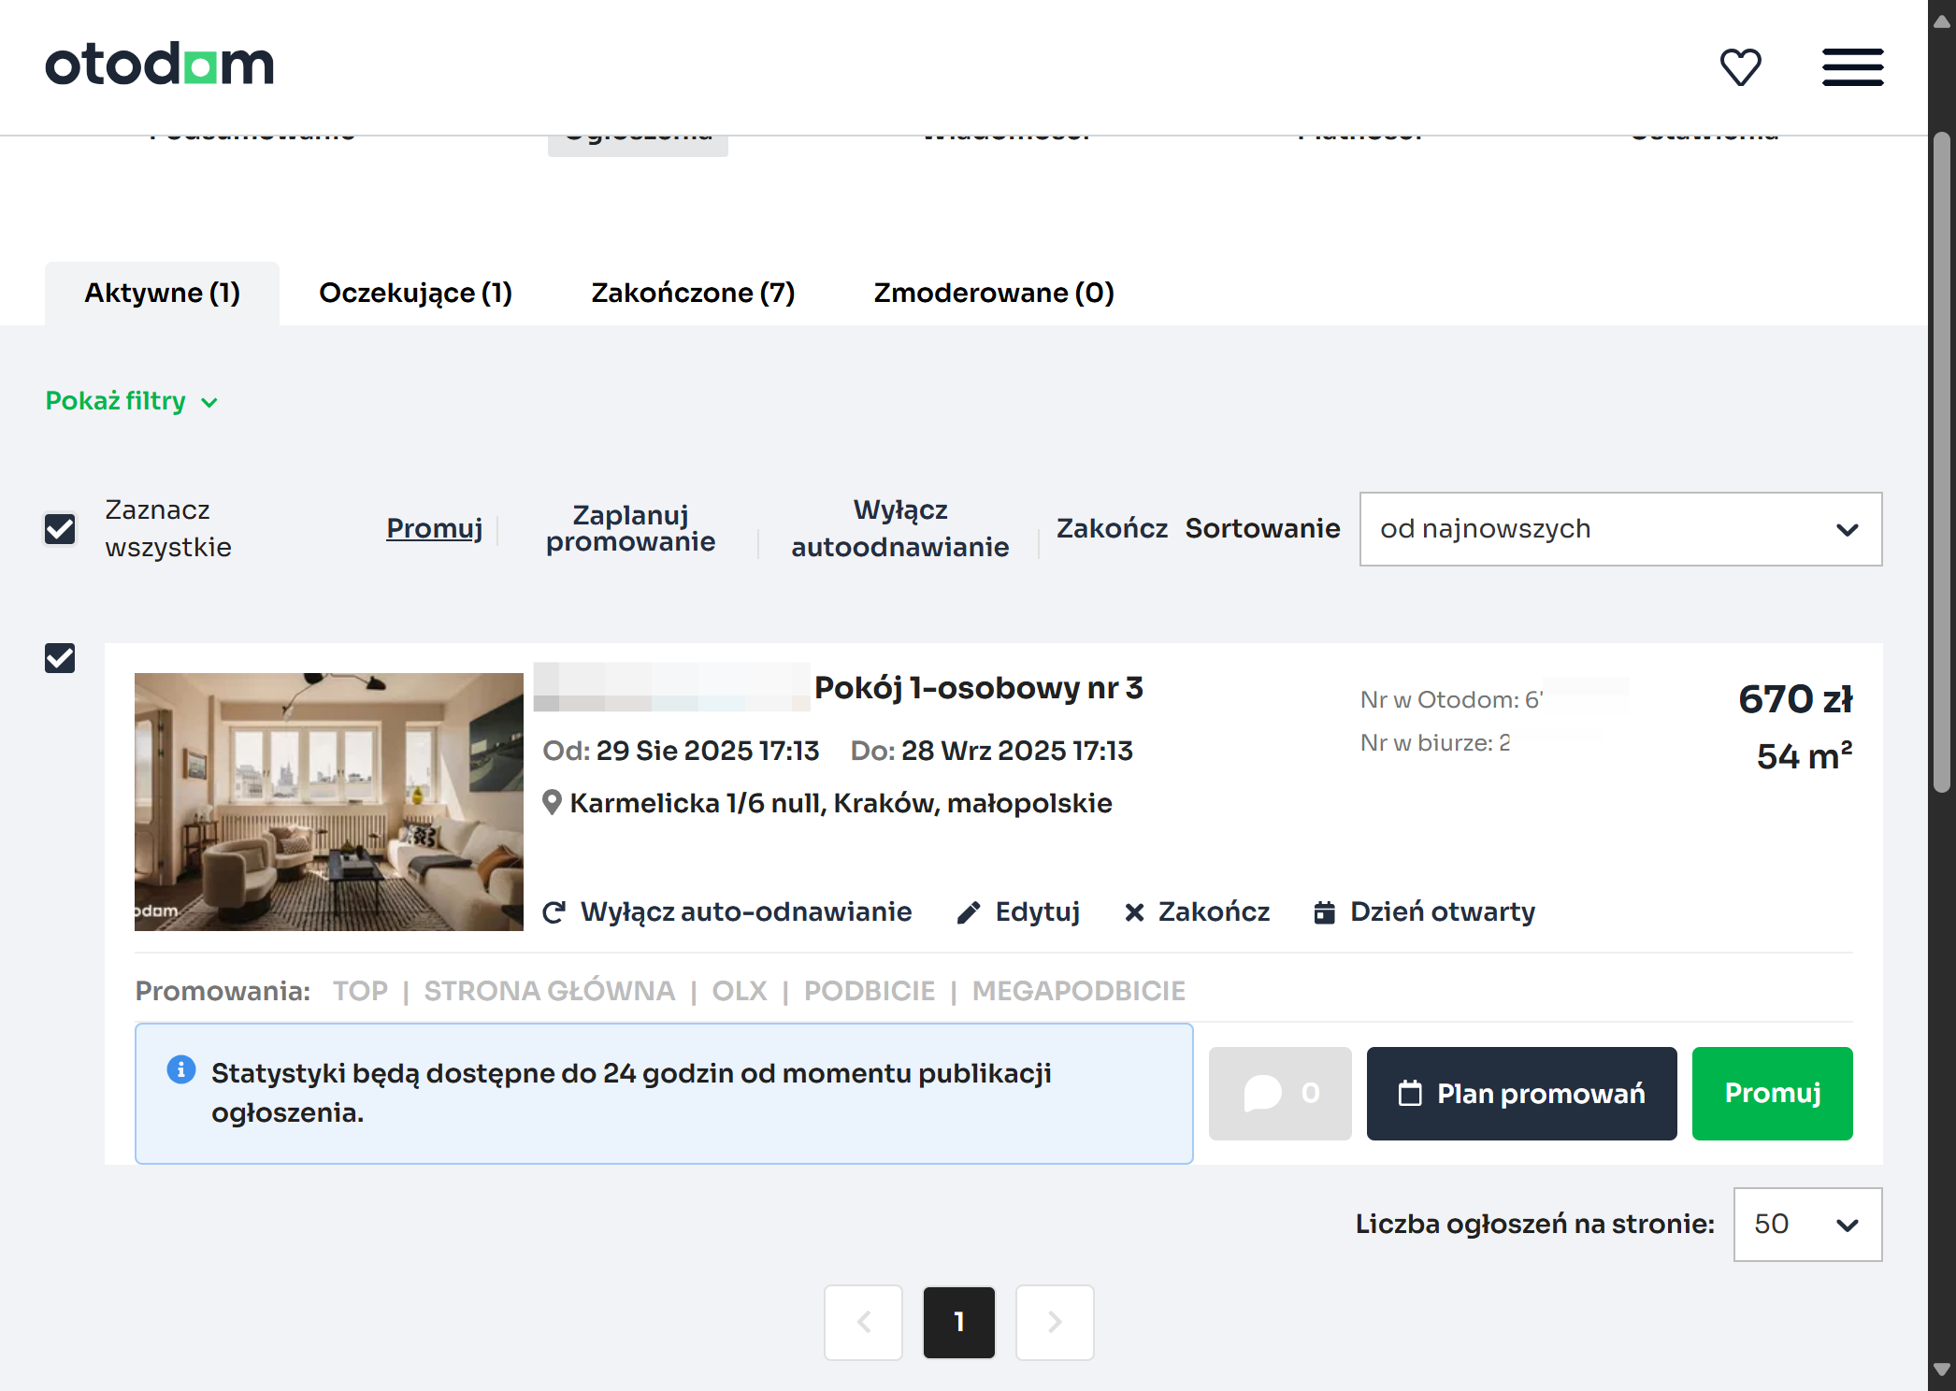Click the calendar icon for Dzień otwarty
The width and height of the screenshot is (1956, 1391).
pos(1324,912)
